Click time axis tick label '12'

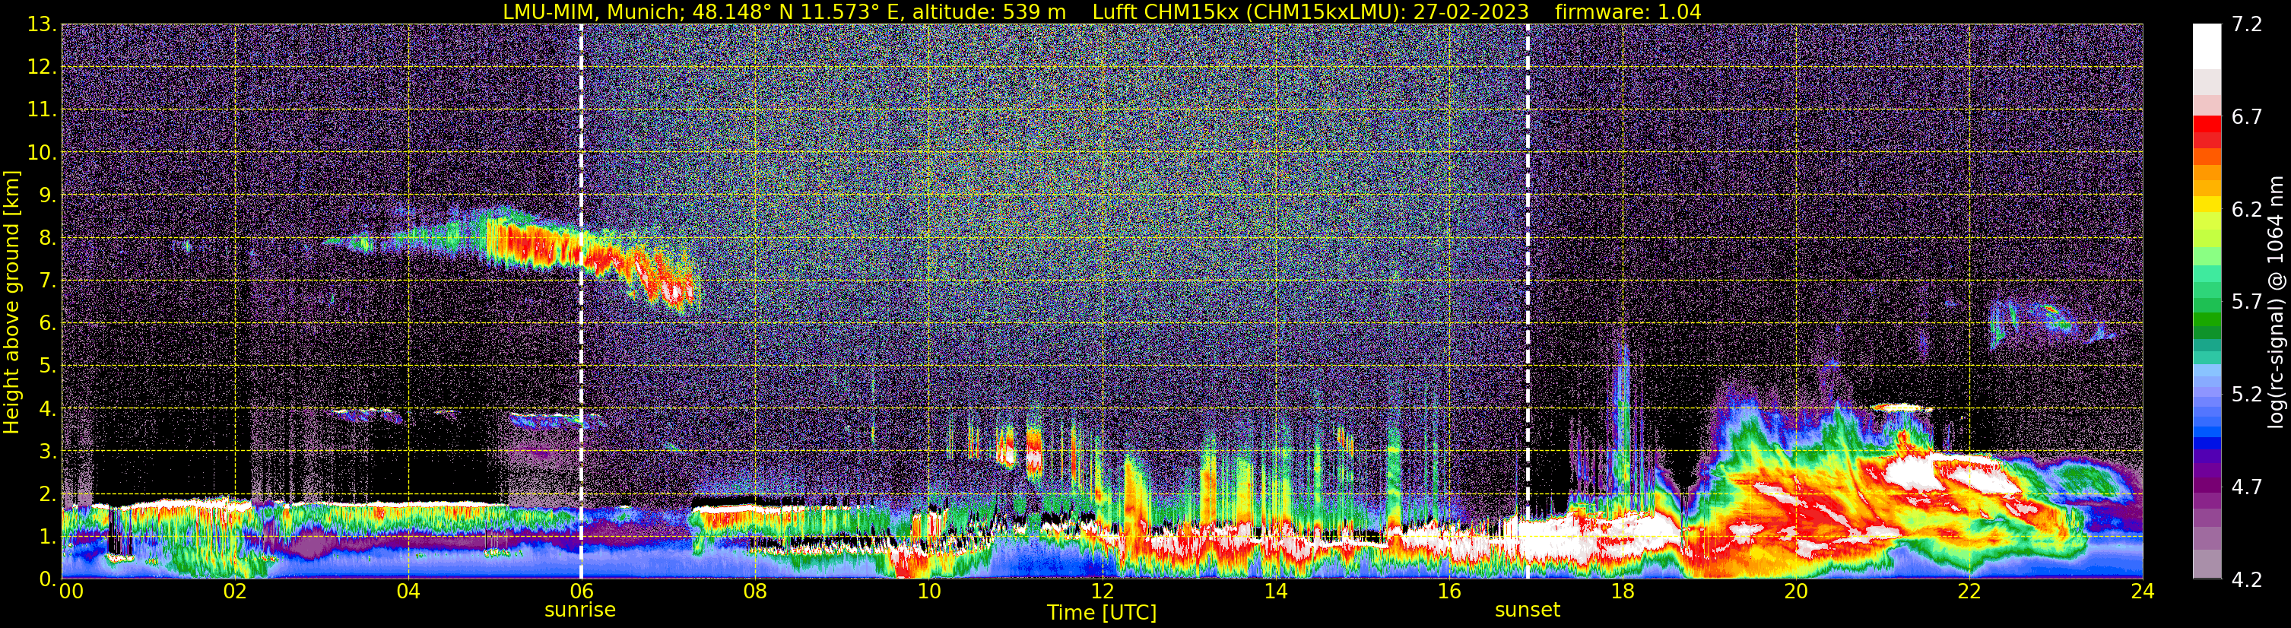coord(1102,592)
